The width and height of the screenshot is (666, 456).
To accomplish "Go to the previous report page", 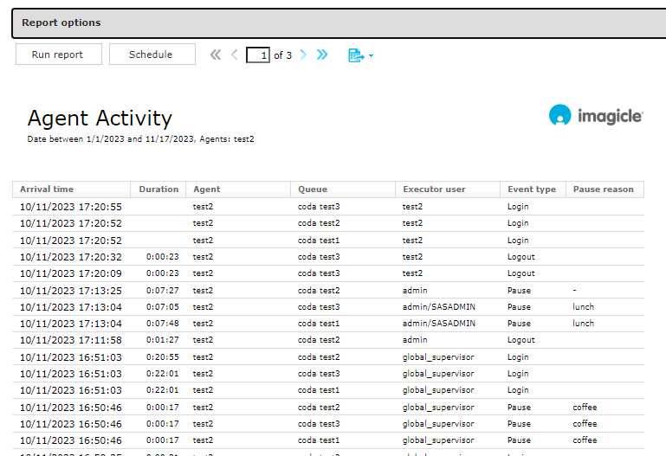I will coord(234,55).
